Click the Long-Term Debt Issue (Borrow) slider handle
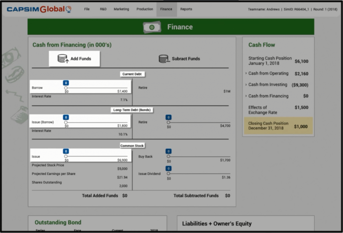This screenshot has height=233, width=343. pos(66,123)
